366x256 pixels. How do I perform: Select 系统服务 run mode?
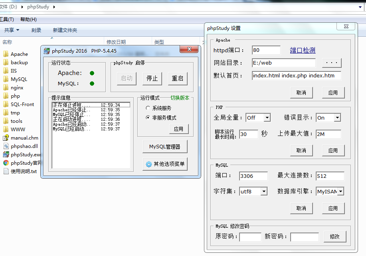pyautogui.click(x=148, y=108)
